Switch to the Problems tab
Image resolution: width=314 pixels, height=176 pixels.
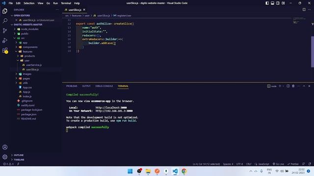coord(72,86)
